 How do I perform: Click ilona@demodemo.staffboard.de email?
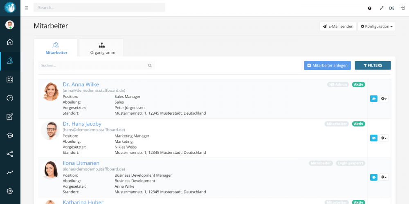(94, 169)
